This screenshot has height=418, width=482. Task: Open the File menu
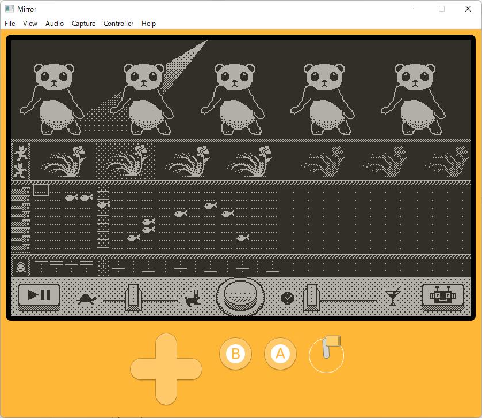[10, 24]
